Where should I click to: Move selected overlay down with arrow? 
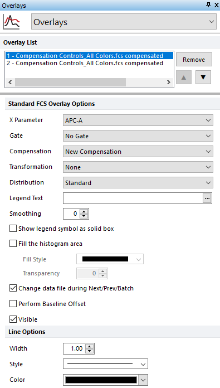pyautogui.click(x=203, y=77)
